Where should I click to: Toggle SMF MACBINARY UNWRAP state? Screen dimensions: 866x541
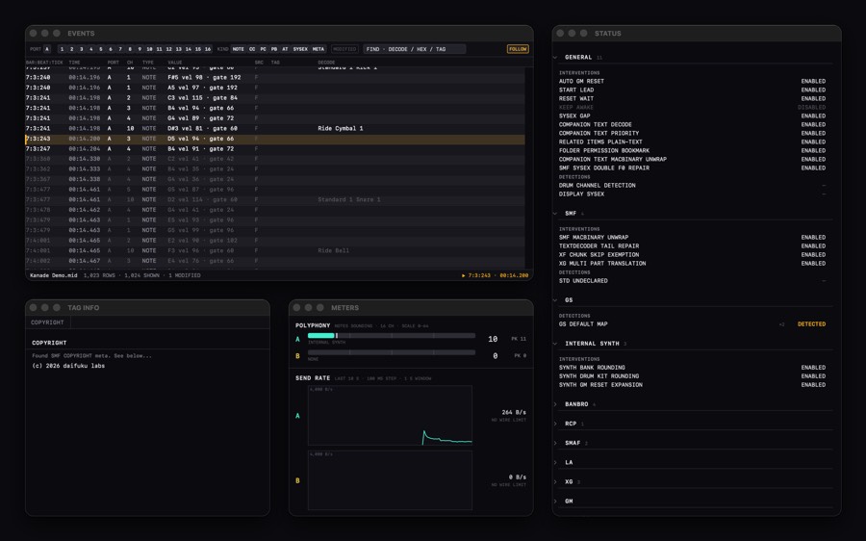pos(813,238)
